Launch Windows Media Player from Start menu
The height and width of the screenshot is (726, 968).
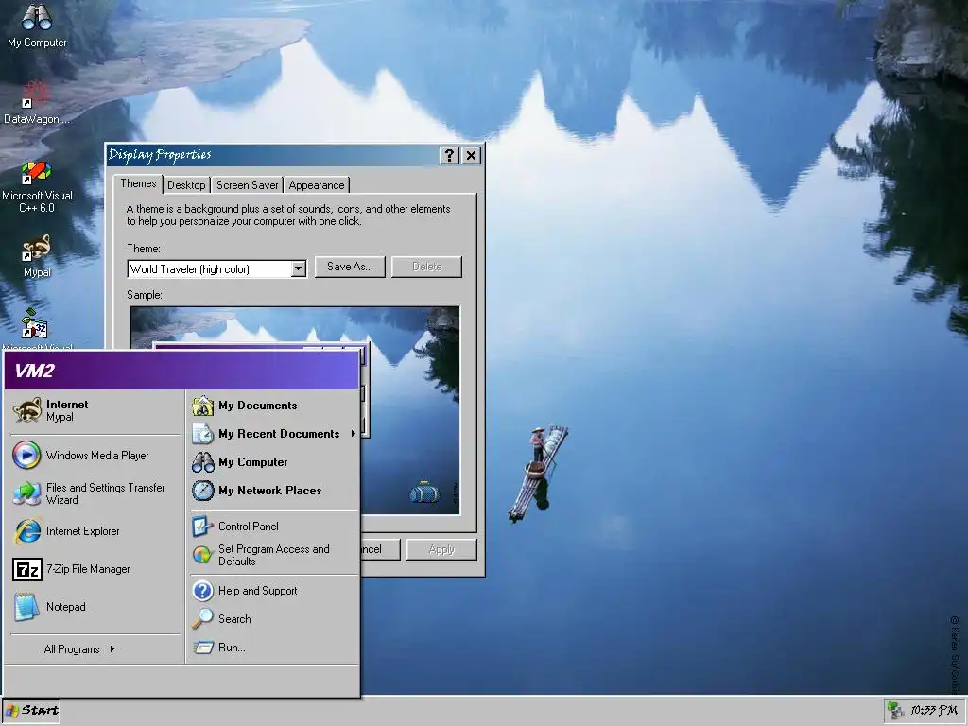coord(95,456)
